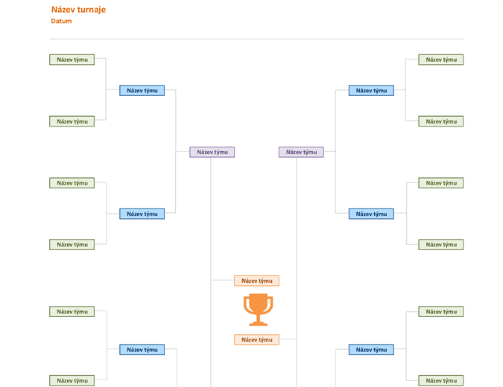The image size is (503, 387).
Task: Select the second blue team box on left side
Action: 142,214
